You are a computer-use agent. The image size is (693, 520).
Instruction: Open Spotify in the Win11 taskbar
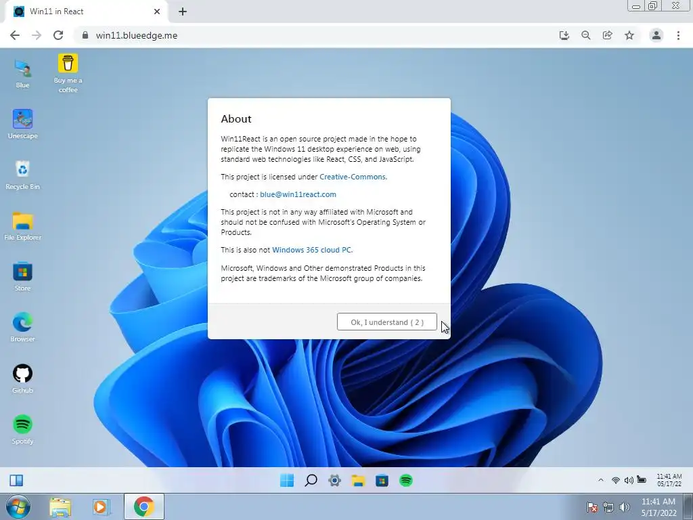click(x=406, y=480)
